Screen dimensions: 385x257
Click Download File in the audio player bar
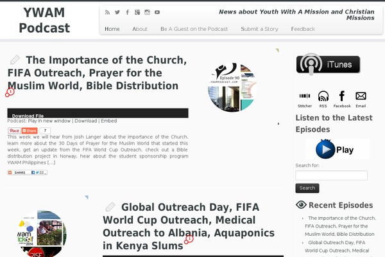coord(28,116)
